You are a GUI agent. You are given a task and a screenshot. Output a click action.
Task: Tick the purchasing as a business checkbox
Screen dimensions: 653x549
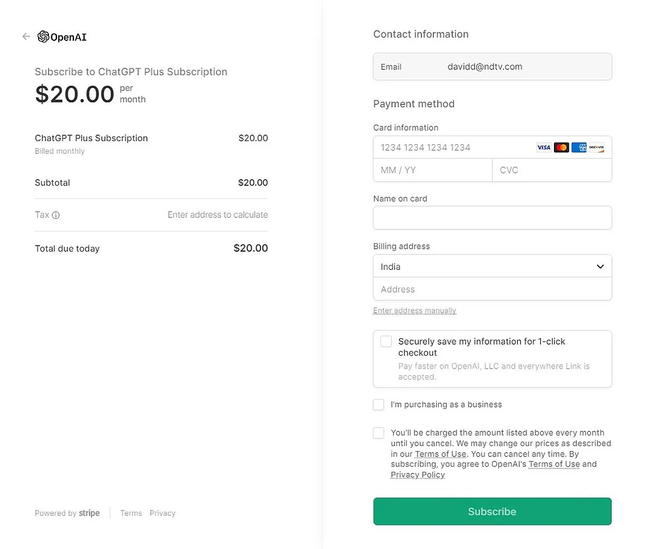coord(379,405)
